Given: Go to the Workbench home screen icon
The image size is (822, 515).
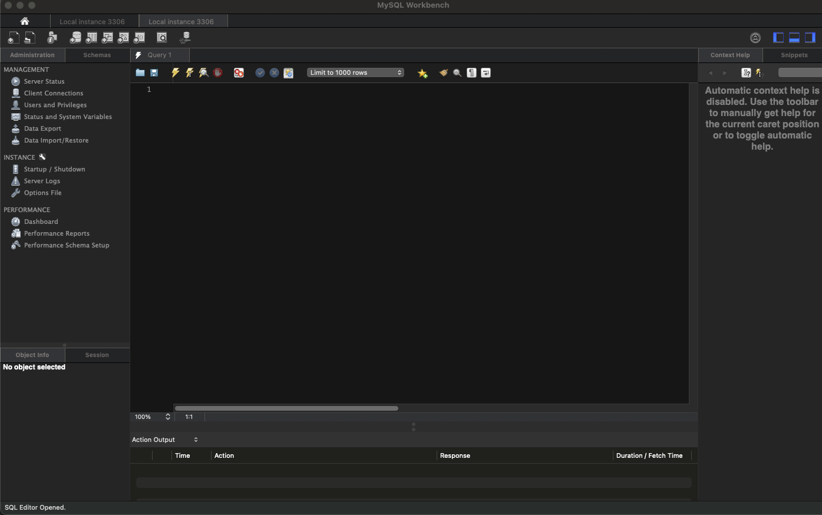Looking at the screenshot, I should [x=25, y=21].
